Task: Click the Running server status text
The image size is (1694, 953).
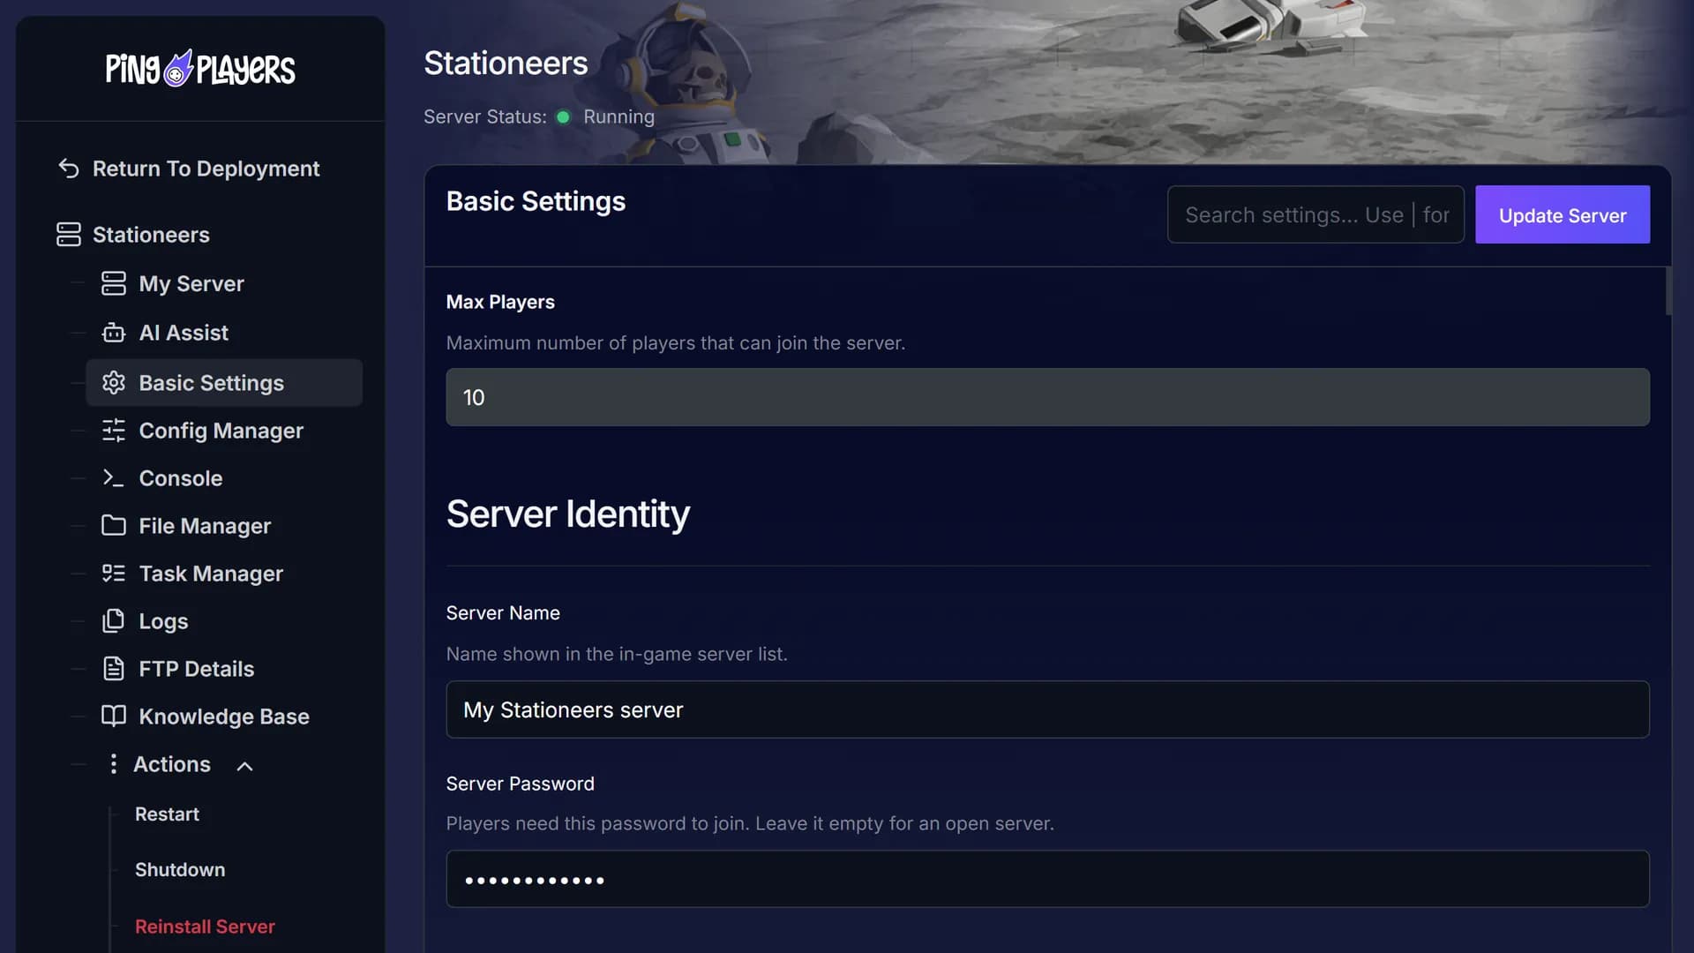Action: point(618,116)
